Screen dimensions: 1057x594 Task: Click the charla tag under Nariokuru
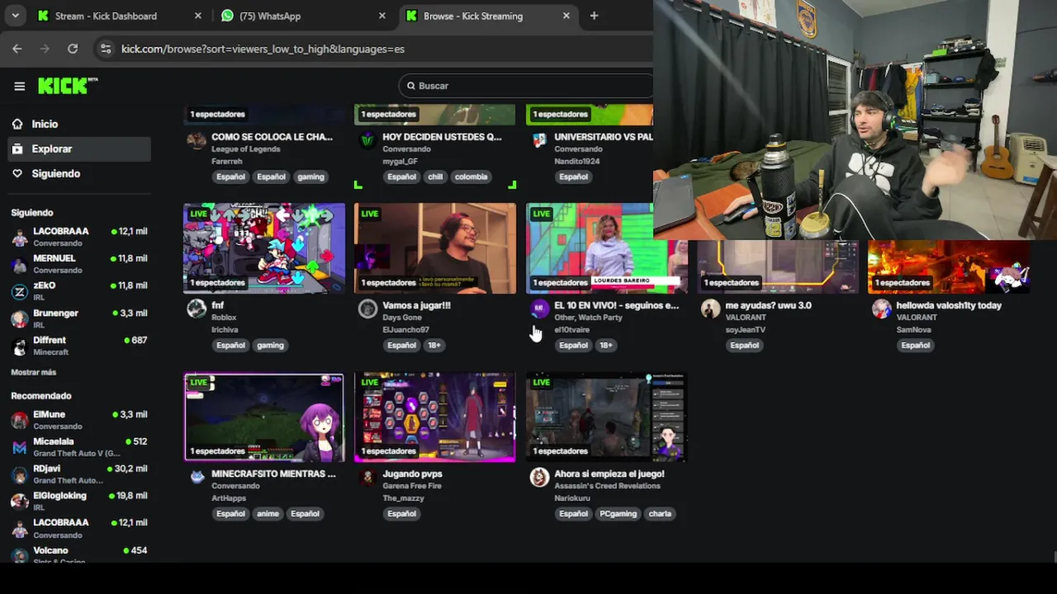click(x=660, y=513)
